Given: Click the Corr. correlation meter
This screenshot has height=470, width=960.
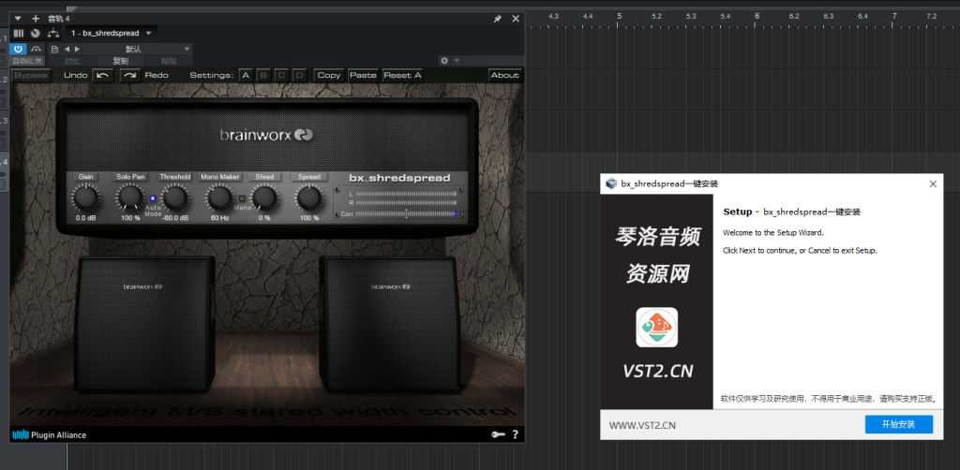Looking at the screenshot, I should tap(406, 213).
